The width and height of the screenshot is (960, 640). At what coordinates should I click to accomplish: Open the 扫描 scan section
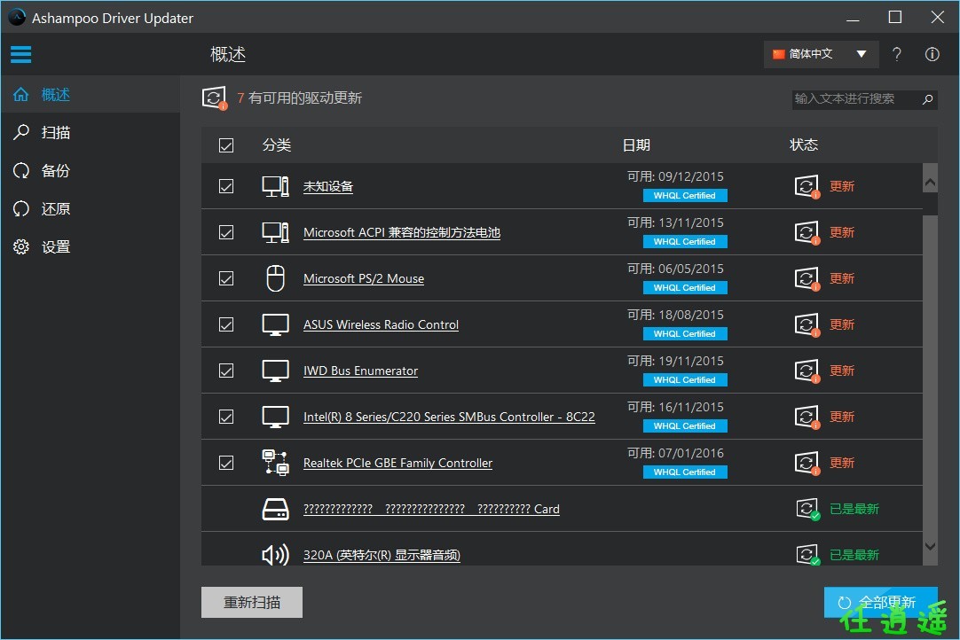[x=90, y=133]
